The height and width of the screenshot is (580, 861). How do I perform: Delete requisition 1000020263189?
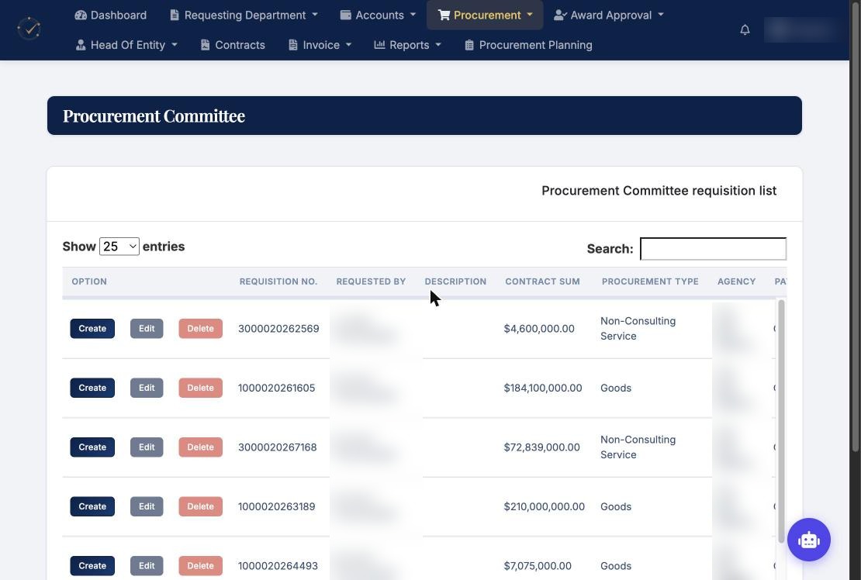(x=200, y=506)
